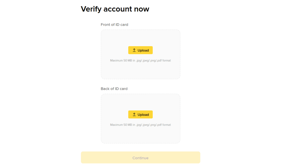Click the upload arrow icon for front of ID card
Image resolution: width=282 pixels, height=166 pixels.
click(x=134, y=50)
